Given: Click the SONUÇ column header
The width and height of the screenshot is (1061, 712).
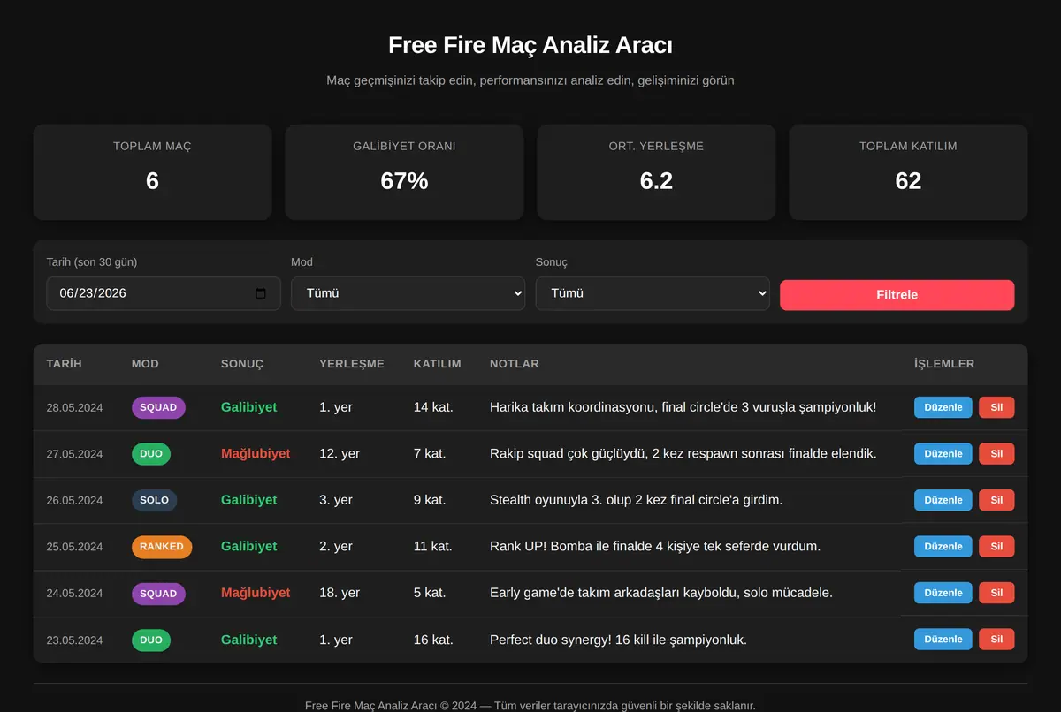Looking at the screenshot, I should 242,364.
